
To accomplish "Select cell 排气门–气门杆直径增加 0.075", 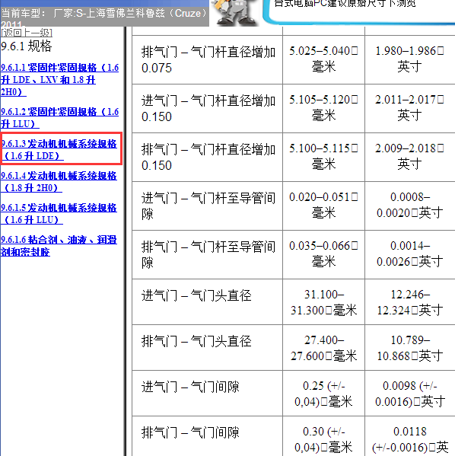I will pyautogui.click(x=207, y=60).
